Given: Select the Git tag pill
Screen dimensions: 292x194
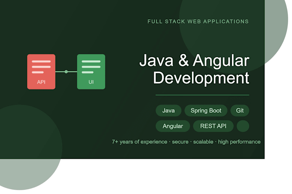Looking at the screenshot, I should (x=240, y=110).
